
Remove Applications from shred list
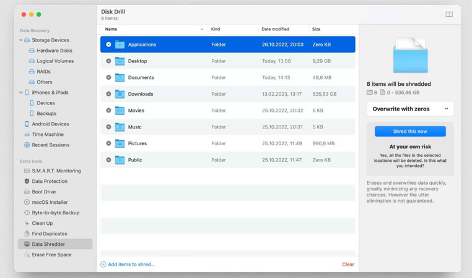pyautogui.click(x=108, y=44)
